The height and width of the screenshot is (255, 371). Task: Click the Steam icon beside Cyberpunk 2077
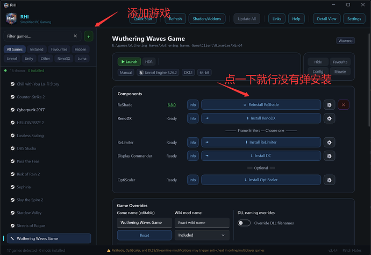point(12,110)
